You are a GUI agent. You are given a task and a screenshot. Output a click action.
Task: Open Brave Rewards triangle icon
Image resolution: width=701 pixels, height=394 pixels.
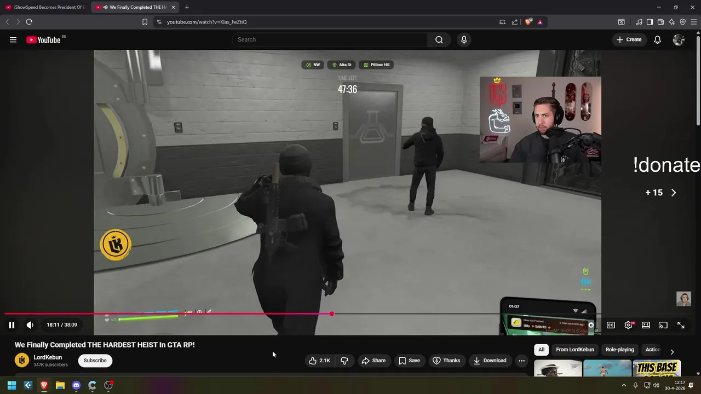pyautogui.click(x=540, y=22)
